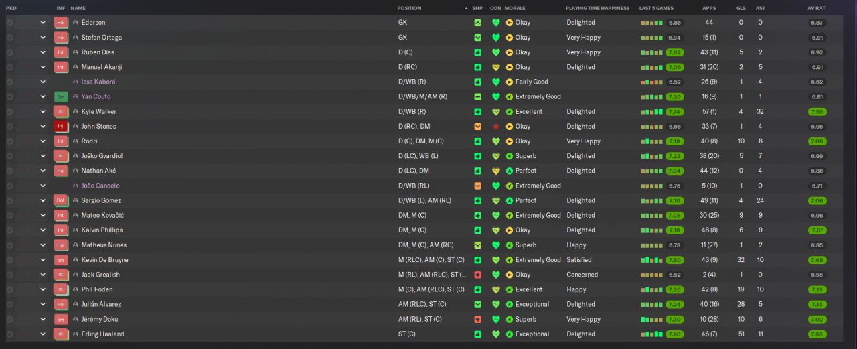Image resolution: width=857 pixels, height=349 pixels.
Task: Open the Inj injury badge for John Stones
Action: (x=61, y=126)
